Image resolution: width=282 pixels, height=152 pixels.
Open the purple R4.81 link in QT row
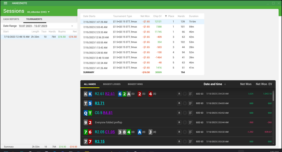(x=108, y=113)
